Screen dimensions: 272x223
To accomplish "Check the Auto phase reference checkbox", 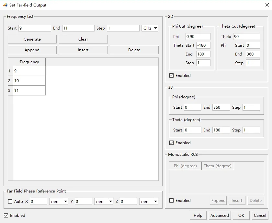I will click(10, 202).
